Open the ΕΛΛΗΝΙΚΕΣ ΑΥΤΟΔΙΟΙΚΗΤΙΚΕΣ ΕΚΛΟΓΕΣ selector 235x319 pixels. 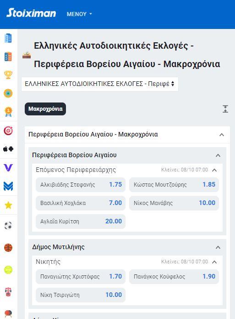click(100, 84)
